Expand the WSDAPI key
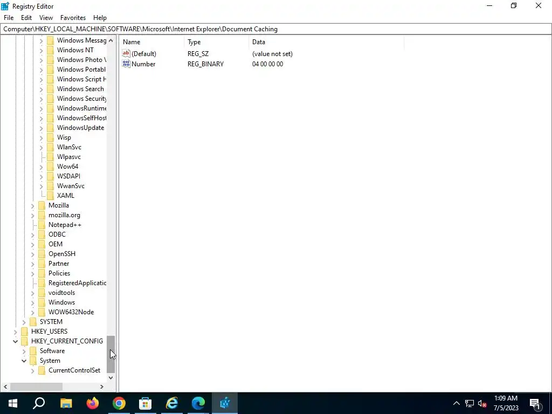 click(x=41, y=176)
